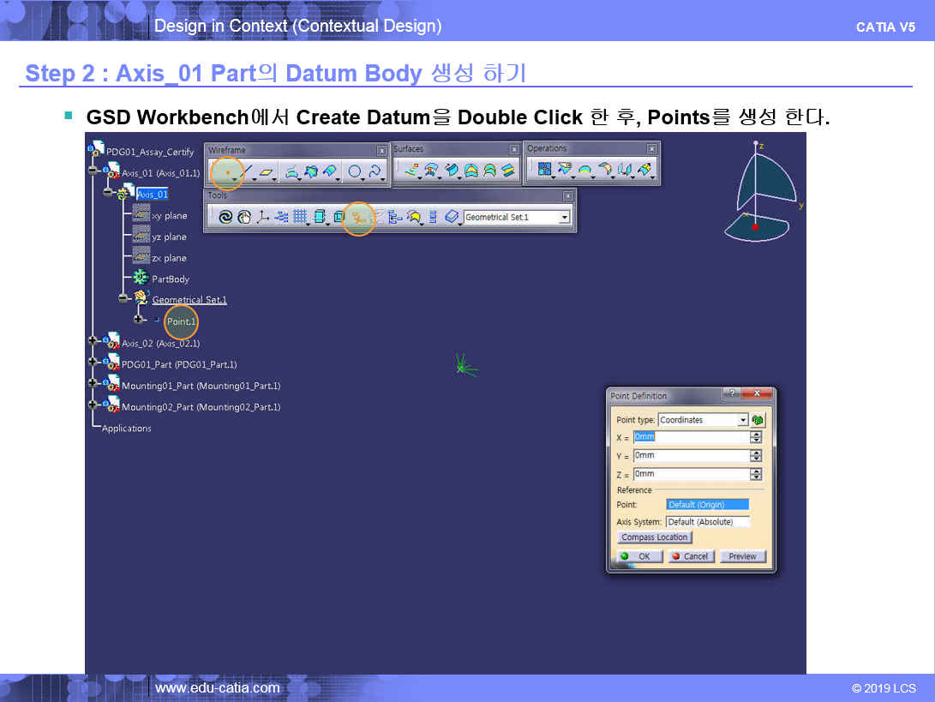This screenshot has height=702, width=935.
Task: Select the Plane tool in Wireframe toolbar
Action: coord(267,172)
